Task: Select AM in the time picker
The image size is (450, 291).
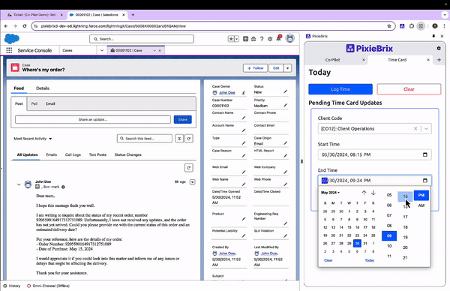Action: pyautogui.click(x=421, y=205)
